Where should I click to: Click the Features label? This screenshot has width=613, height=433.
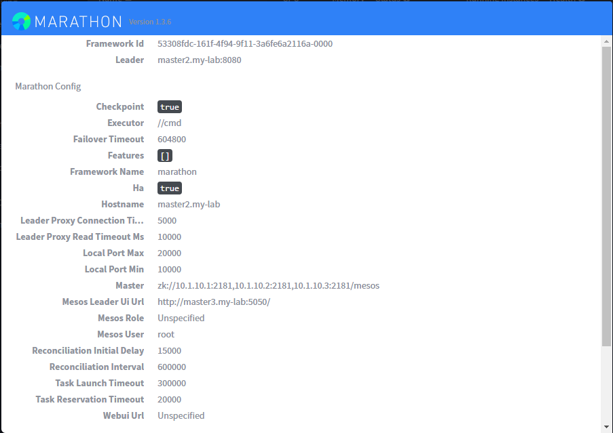pyautogui.click(x=126, y=156)
